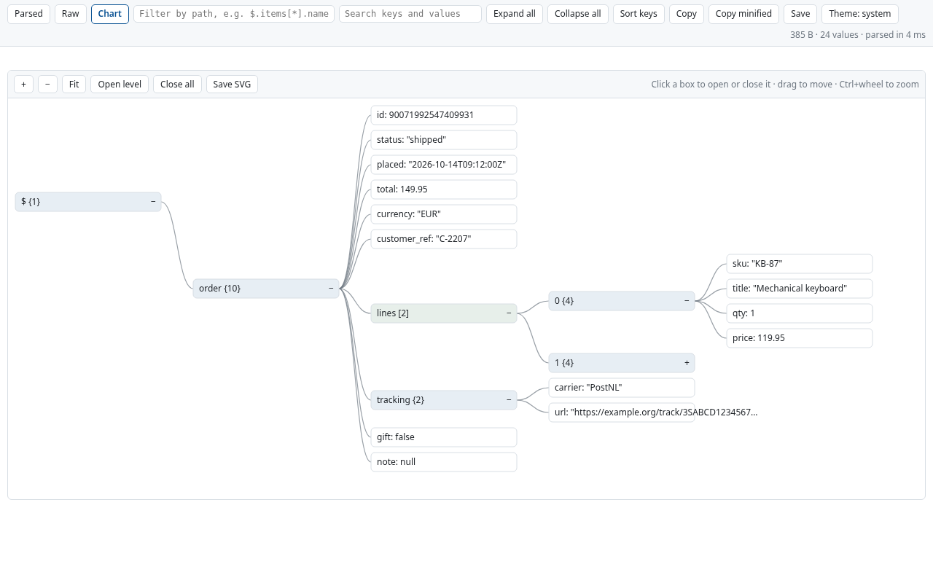Click Copy minified button
This screenshot has width=933, height=583.
pyautogui.click(x=743, y=14)
